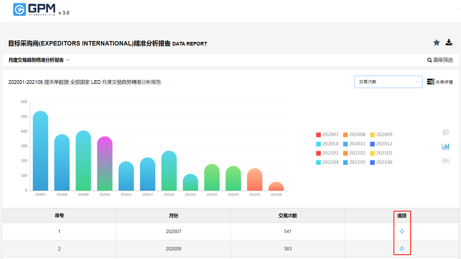Viewport: 461px width, 259px height.
Task: Click the track icon for row 202008
Action: click(x=402, y=249)
